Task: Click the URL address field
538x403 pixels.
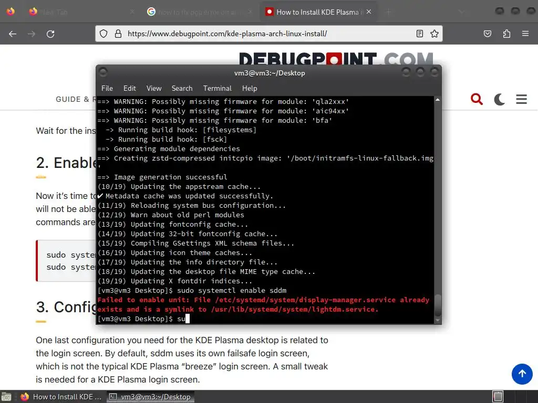Action: (267, 34)
